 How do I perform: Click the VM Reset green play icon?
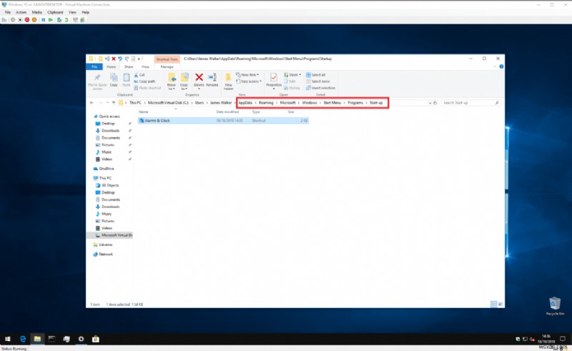tap(51, 20)
